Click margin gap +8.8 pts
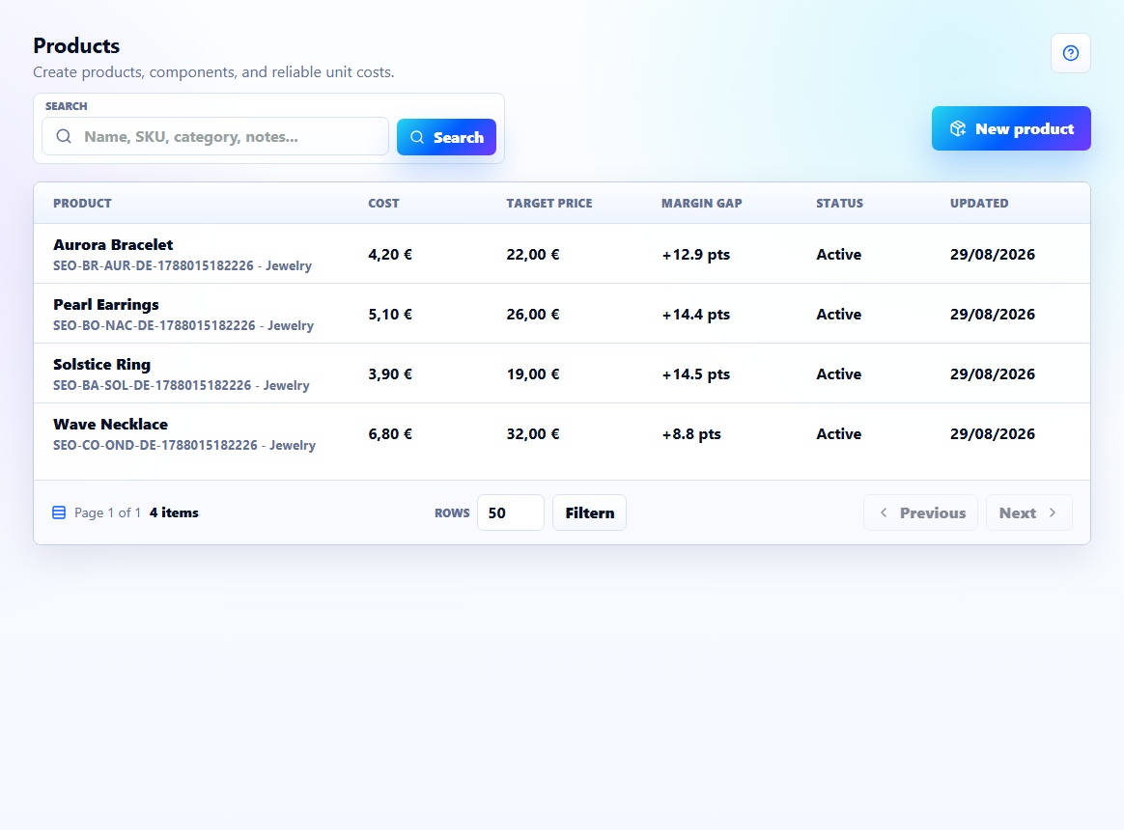1124x830 pixels. (x=691, y=433)
